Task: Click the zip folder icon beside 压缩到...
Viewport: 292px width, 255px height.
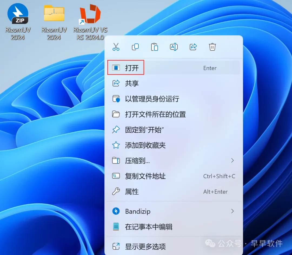Action: pyautogui.click(x=116, y=160)
